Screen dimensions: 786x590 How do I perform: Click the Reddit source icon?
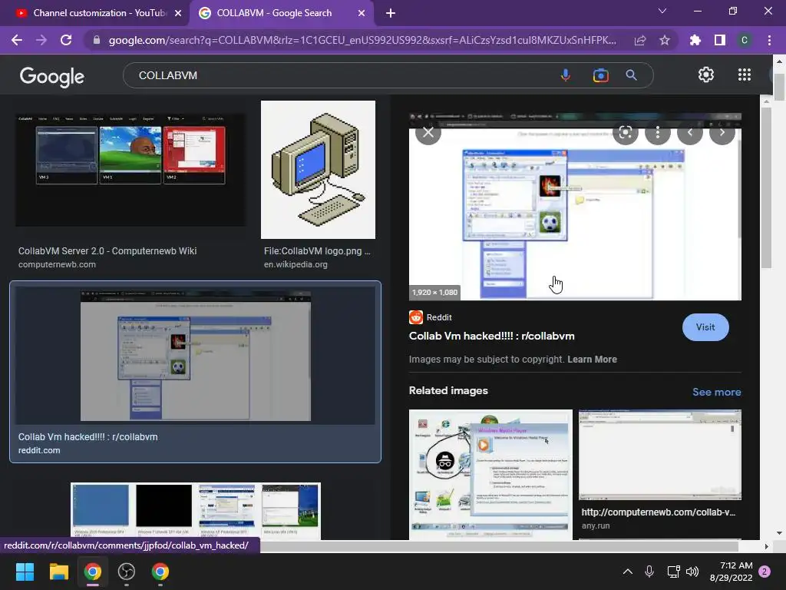pos(416,317)
